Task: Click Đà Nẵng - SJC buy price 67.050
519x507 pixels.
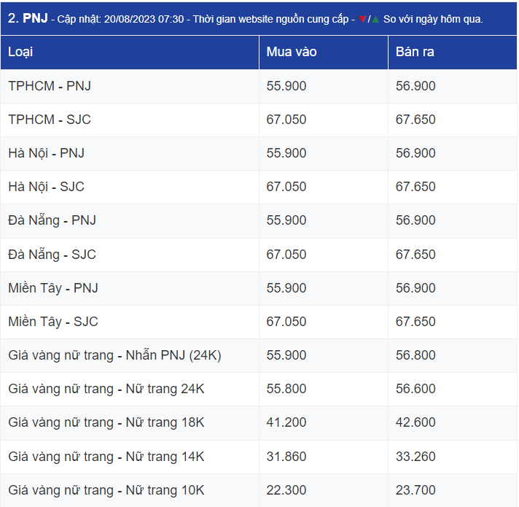Action: [286, 255]
